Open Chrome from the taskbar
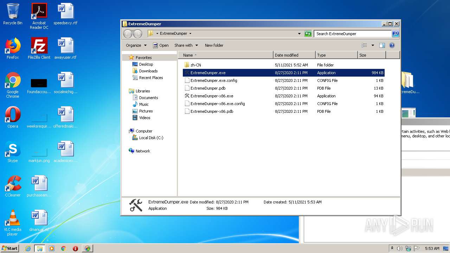Image resolution: width=450 pixels, height=253 pixels. point(64,248)
